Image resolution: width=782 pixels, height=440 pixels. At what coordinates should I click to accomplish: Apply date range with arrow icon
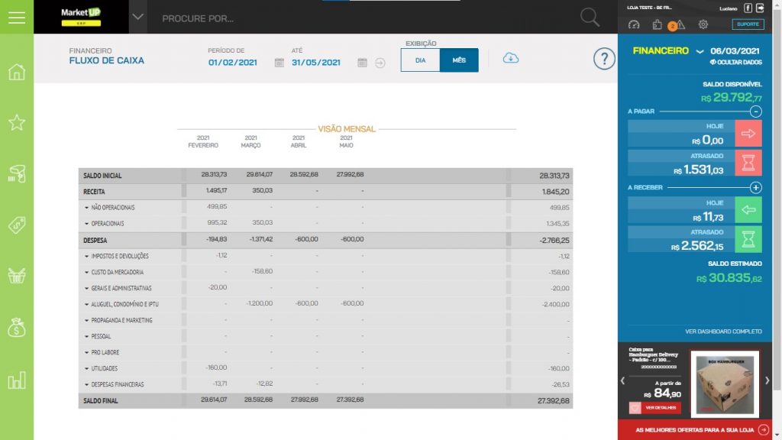[380, 63]
